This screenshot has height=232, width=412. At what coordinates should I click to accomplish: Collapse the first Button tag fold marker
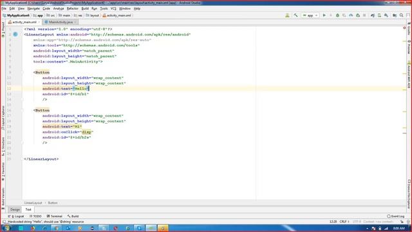[23, 72]
